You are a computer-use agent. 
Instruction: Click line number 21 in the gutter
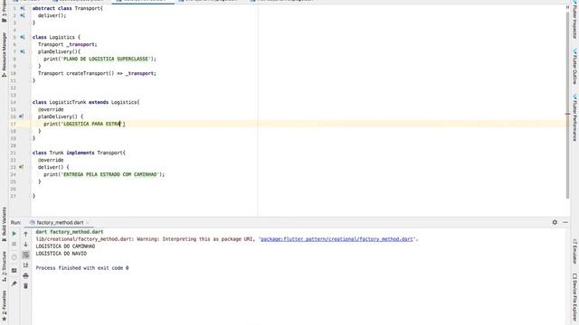click(x=14, y=153)
